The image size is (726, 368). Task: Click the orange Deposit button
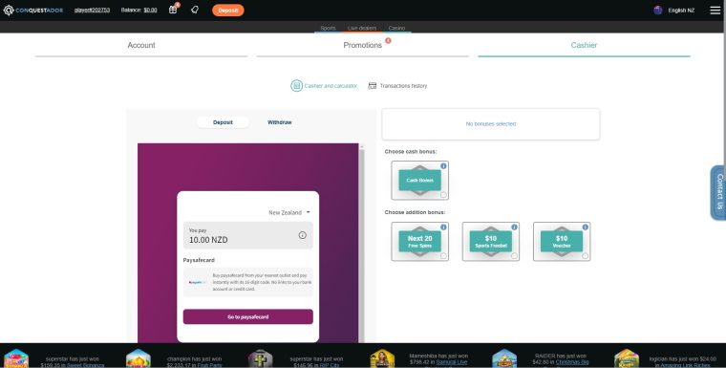coord(227,11)
